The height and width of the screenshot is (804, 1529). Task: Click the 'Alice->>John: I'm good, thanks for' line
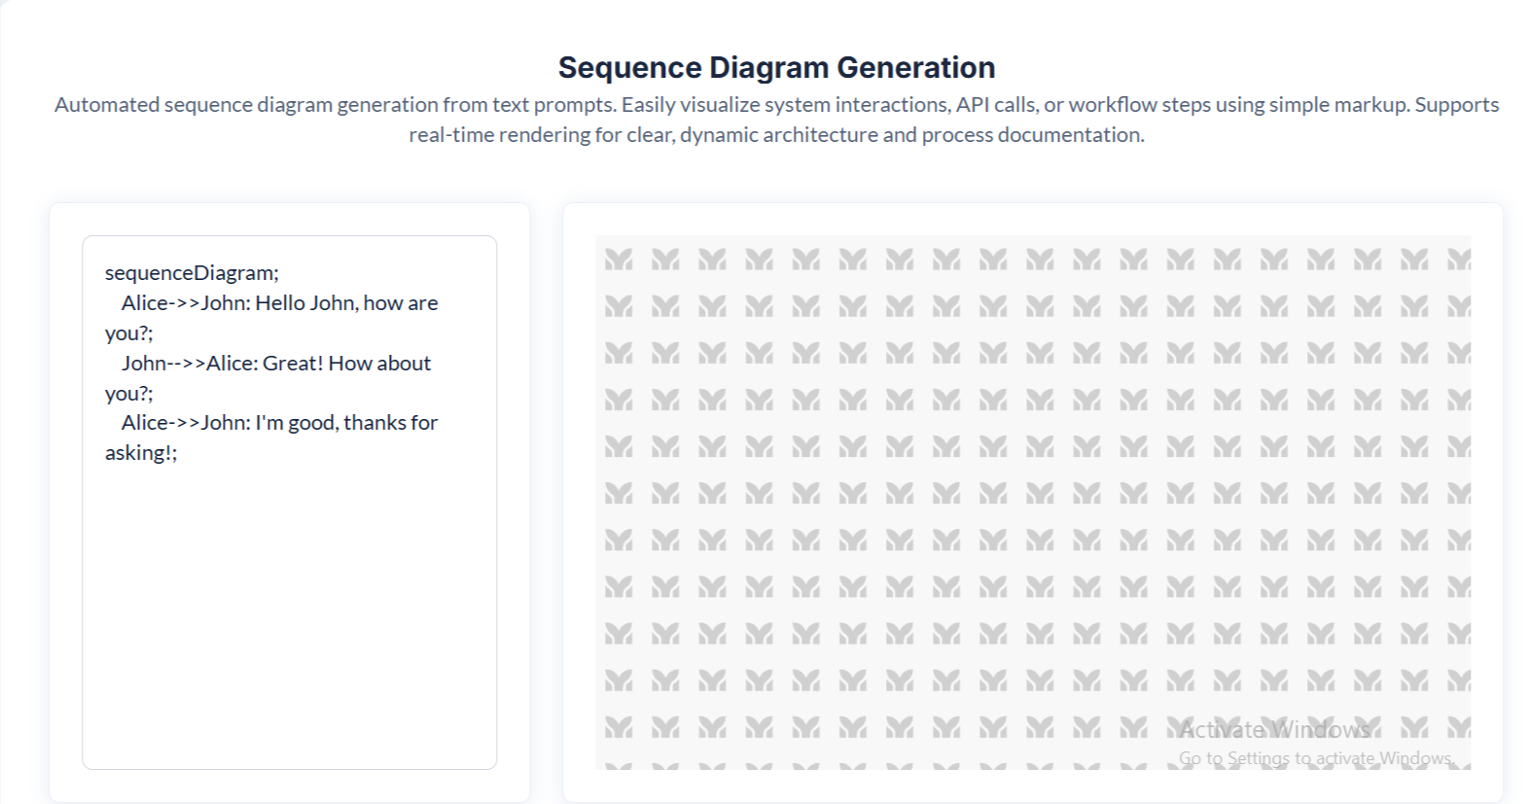pos(279,423)
